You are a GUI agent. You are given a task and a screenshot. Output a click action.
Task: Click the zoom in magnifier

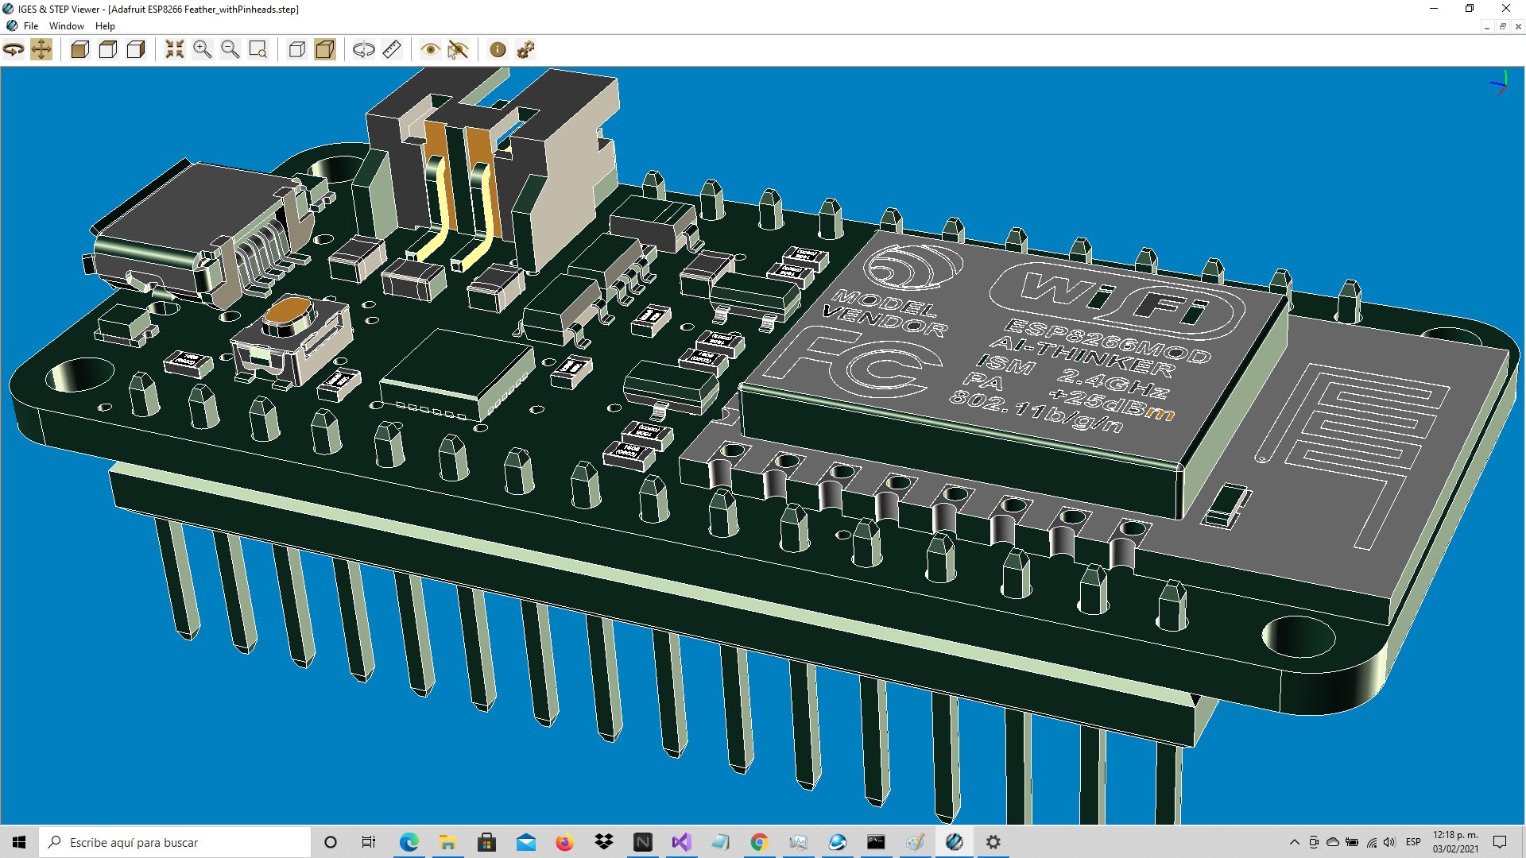[x=203, y=50]
